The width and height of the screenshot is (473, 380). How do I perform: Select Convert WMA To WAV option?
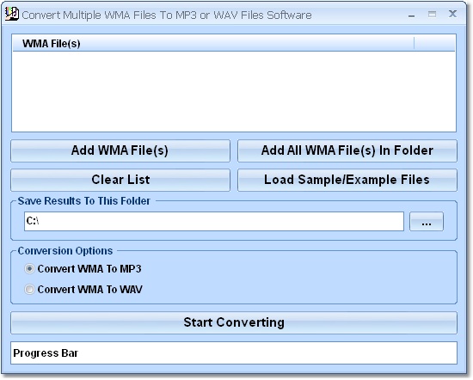29,290
